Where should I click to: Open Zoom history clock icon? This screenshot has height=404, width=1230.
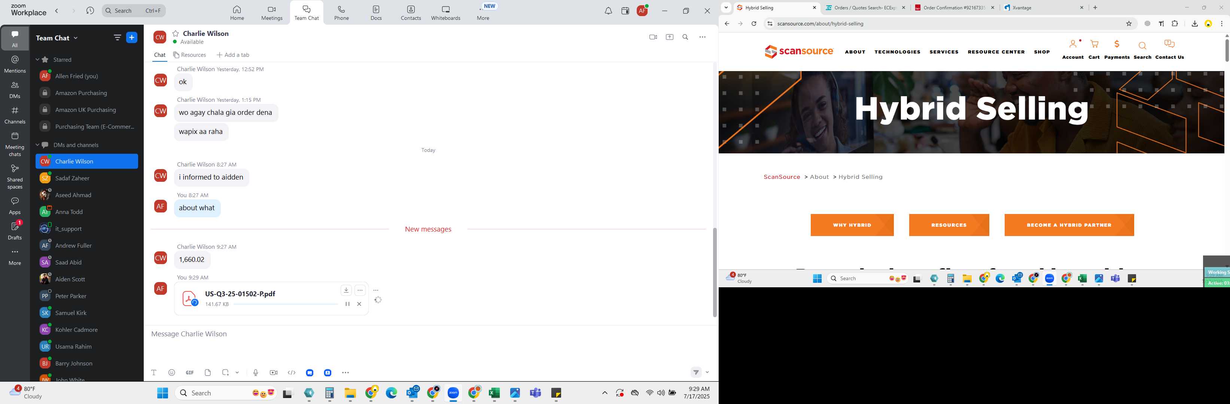(x=90, y=10)
